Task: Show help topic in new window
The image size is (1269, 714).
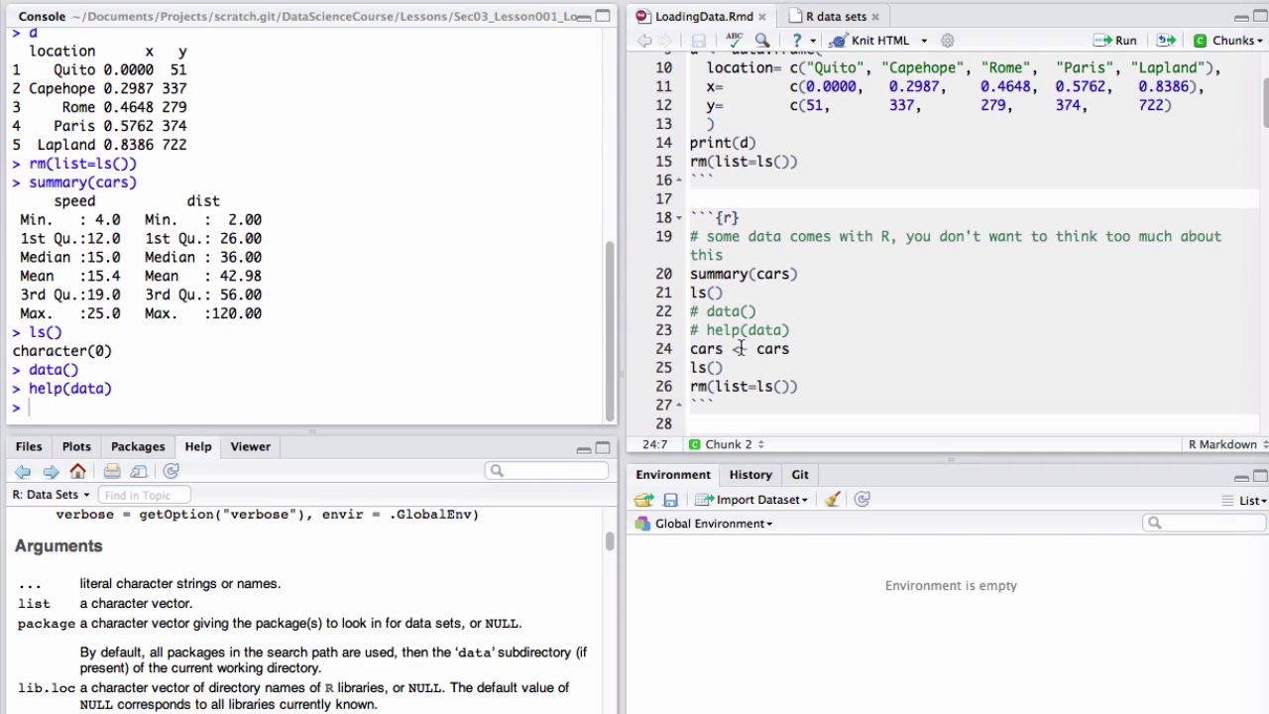Action: tap(139, 472)
